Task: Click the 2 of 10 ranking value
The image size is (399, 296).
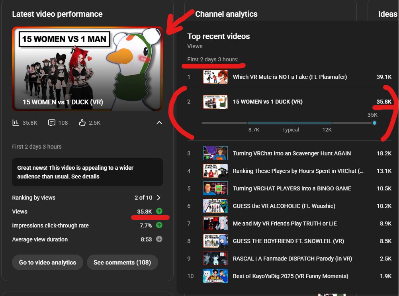Action: pos(143,198)
